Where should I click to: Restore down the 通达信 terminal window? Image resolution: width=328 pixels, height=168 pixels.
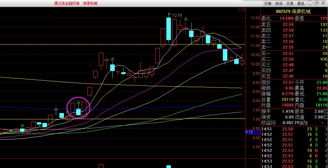pyautogui.click(x=316, y=3)
